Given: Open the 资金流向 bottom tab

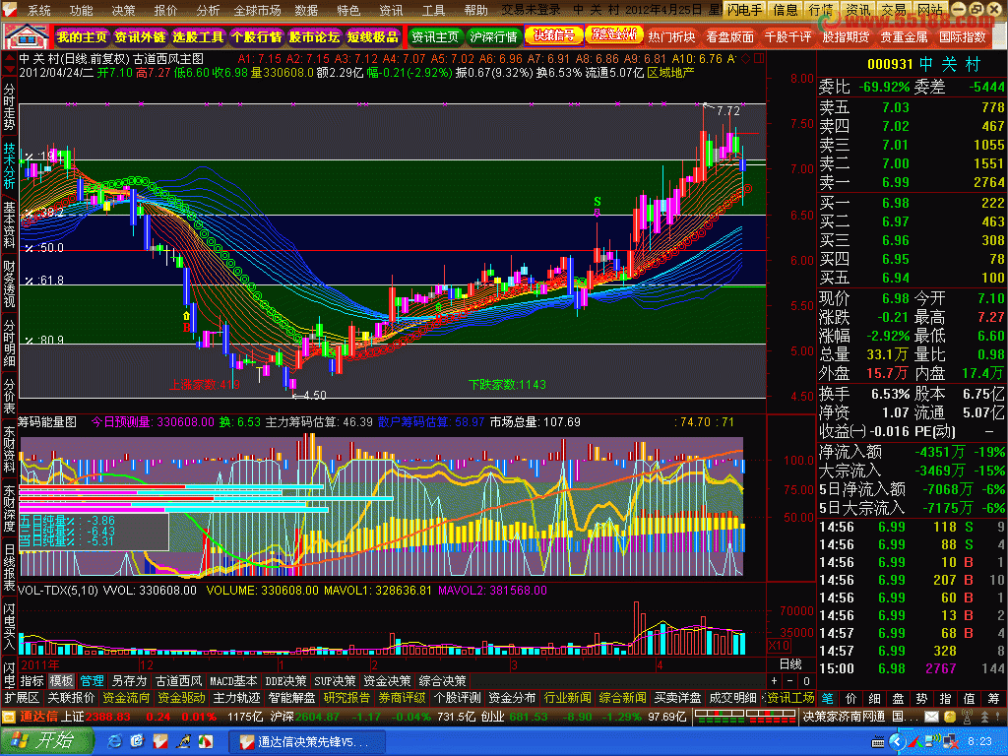Looking at the screenshot, I should (126, 698).
